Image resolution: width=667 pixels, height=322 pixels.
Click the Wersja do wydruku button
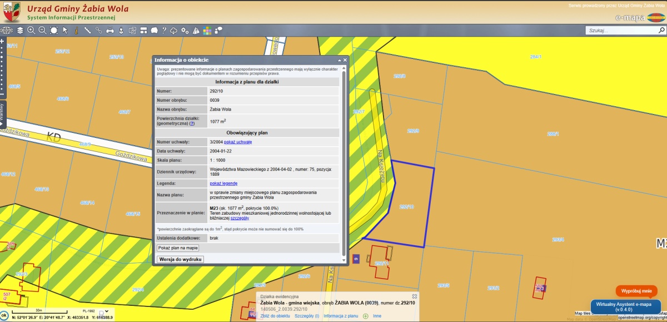click(181, 259)
